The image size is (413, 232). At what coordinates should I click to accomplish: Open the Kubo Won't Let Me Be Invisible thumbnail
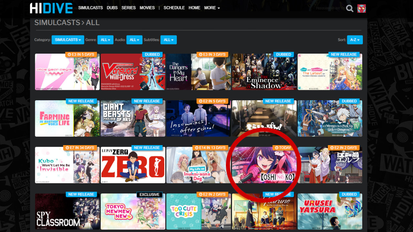[67, 165]
